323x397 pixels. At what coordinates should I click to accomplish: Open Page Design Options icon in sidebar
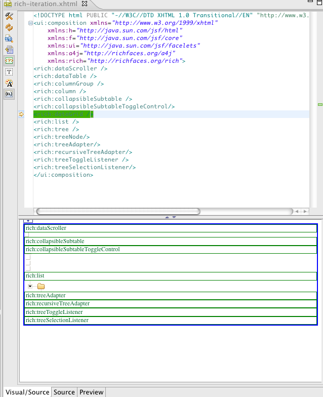(9, 38)
